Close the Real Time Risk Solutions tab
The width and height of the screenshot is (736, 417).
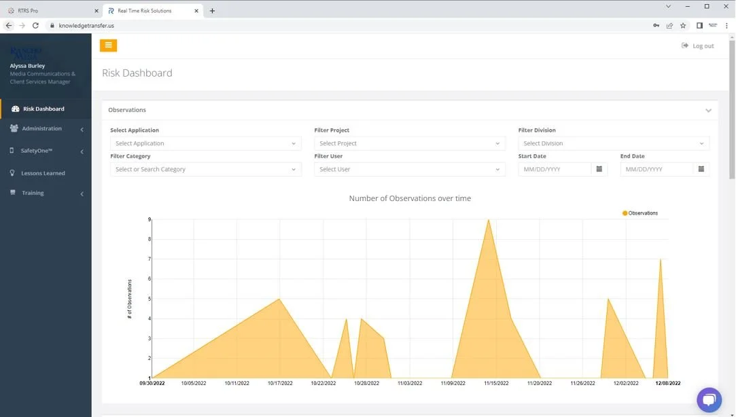pos(196,11)
